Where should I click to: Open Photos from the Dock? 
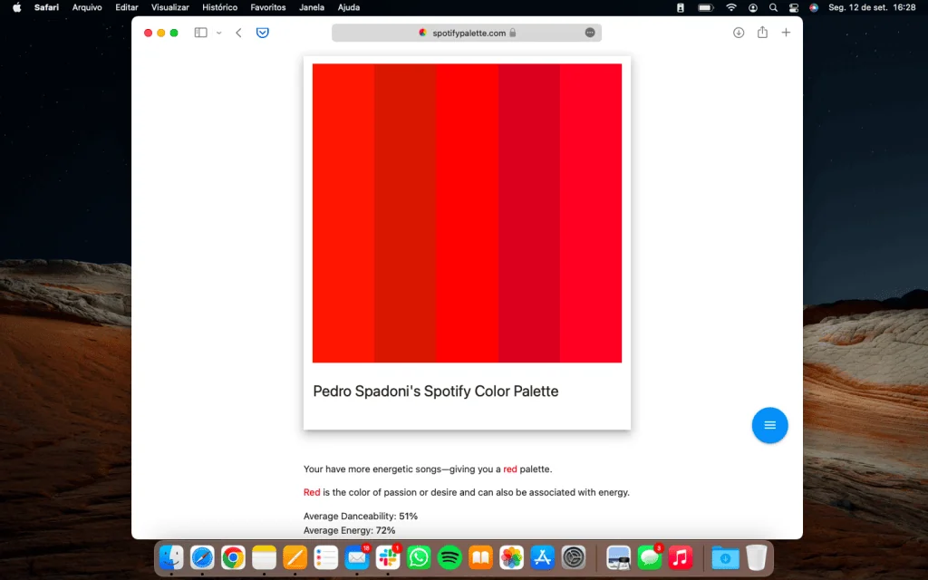tap(510, 557)
